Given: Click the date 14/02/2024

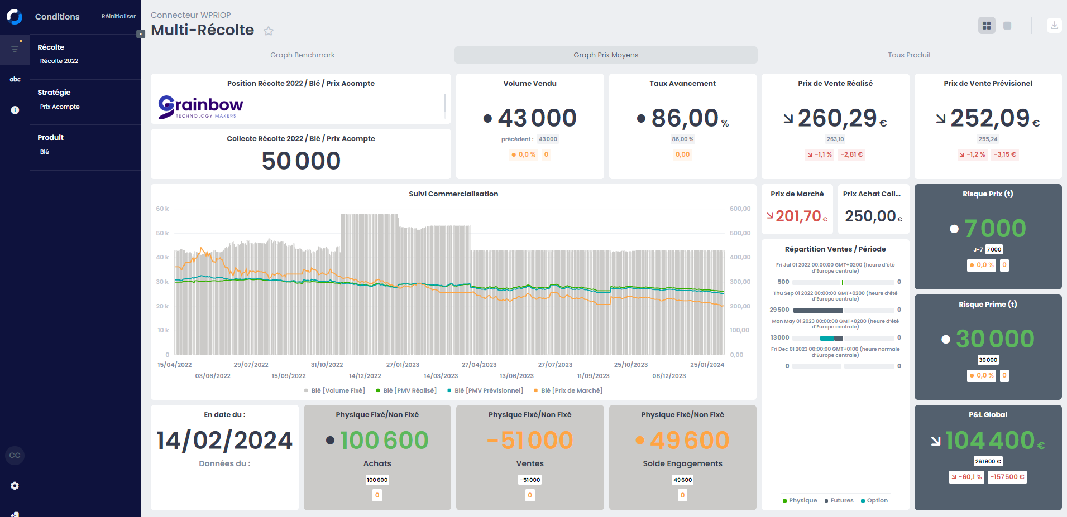Looking at the screenshot, I should point(224,441).
